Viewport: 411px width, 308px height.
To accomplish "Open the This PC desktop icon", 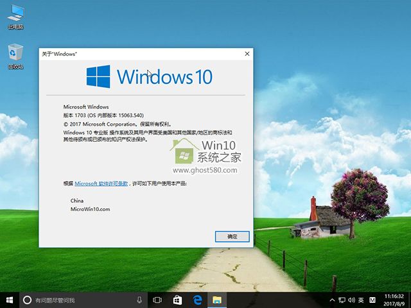I will click(x=15, y=17).
